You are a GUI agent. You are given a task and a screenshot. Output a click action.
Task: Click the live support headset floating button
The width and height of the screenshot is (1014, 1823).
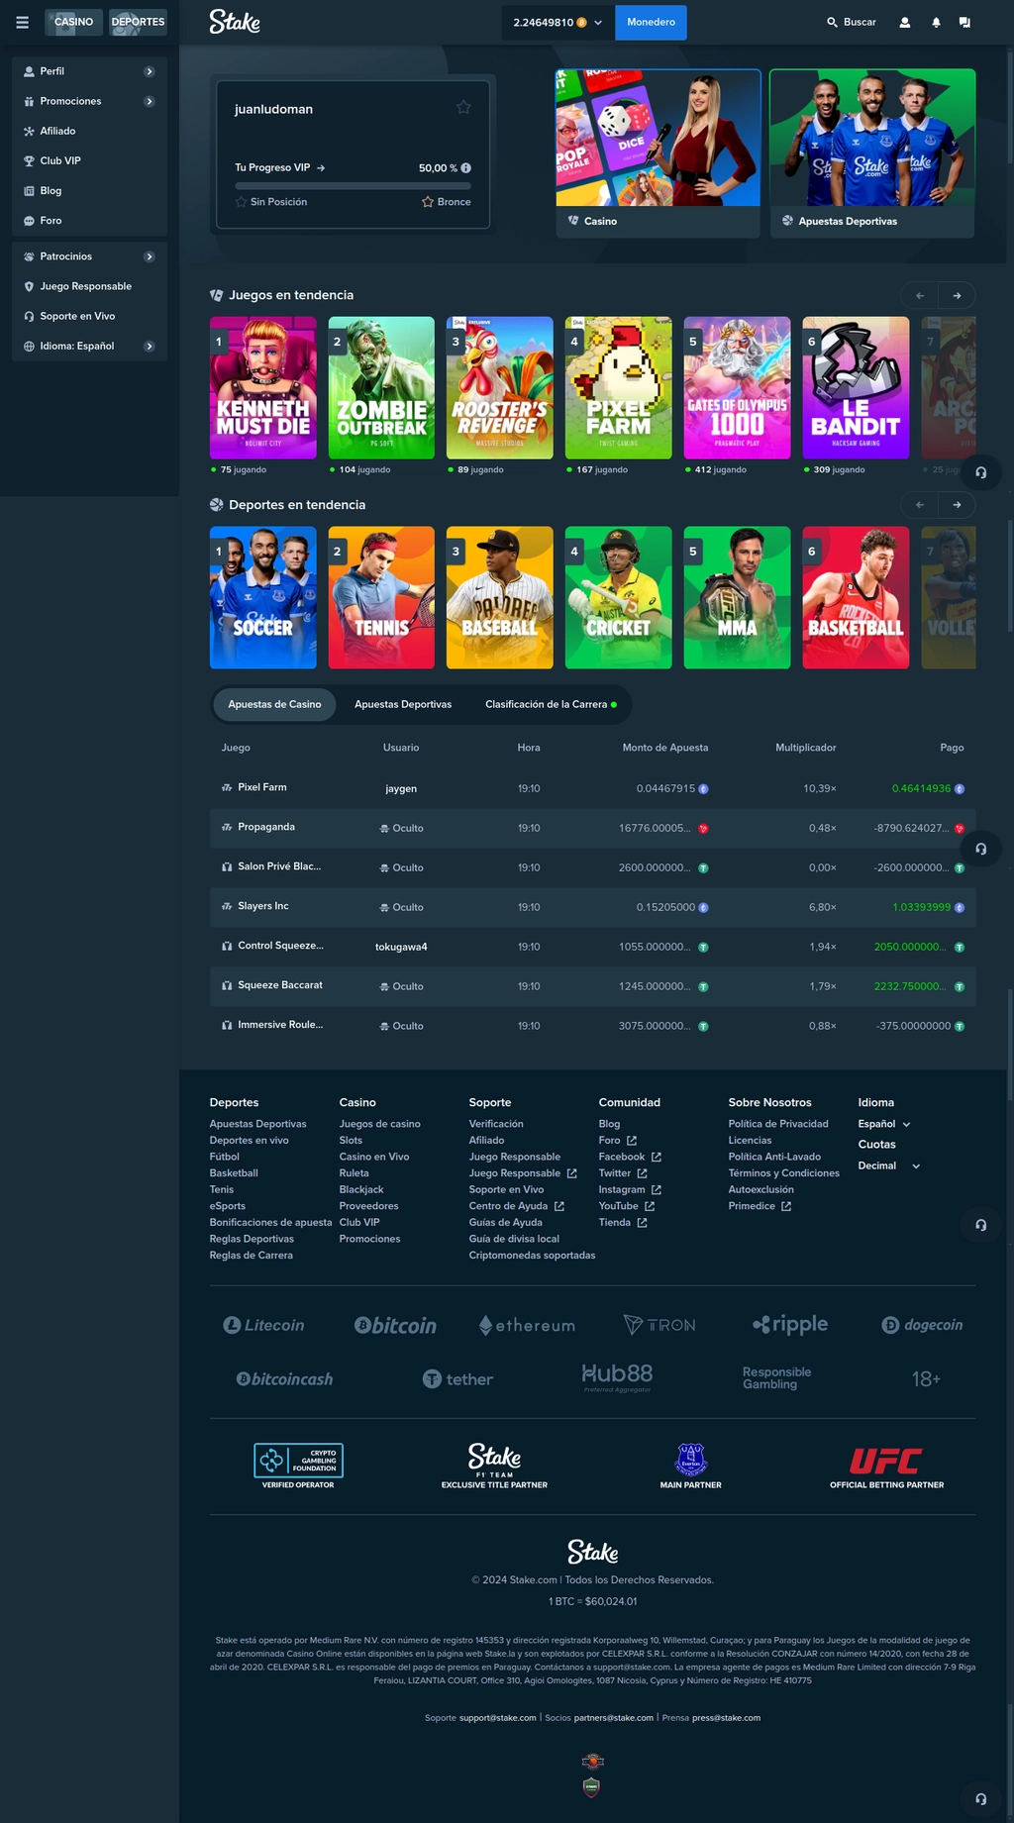980,472
